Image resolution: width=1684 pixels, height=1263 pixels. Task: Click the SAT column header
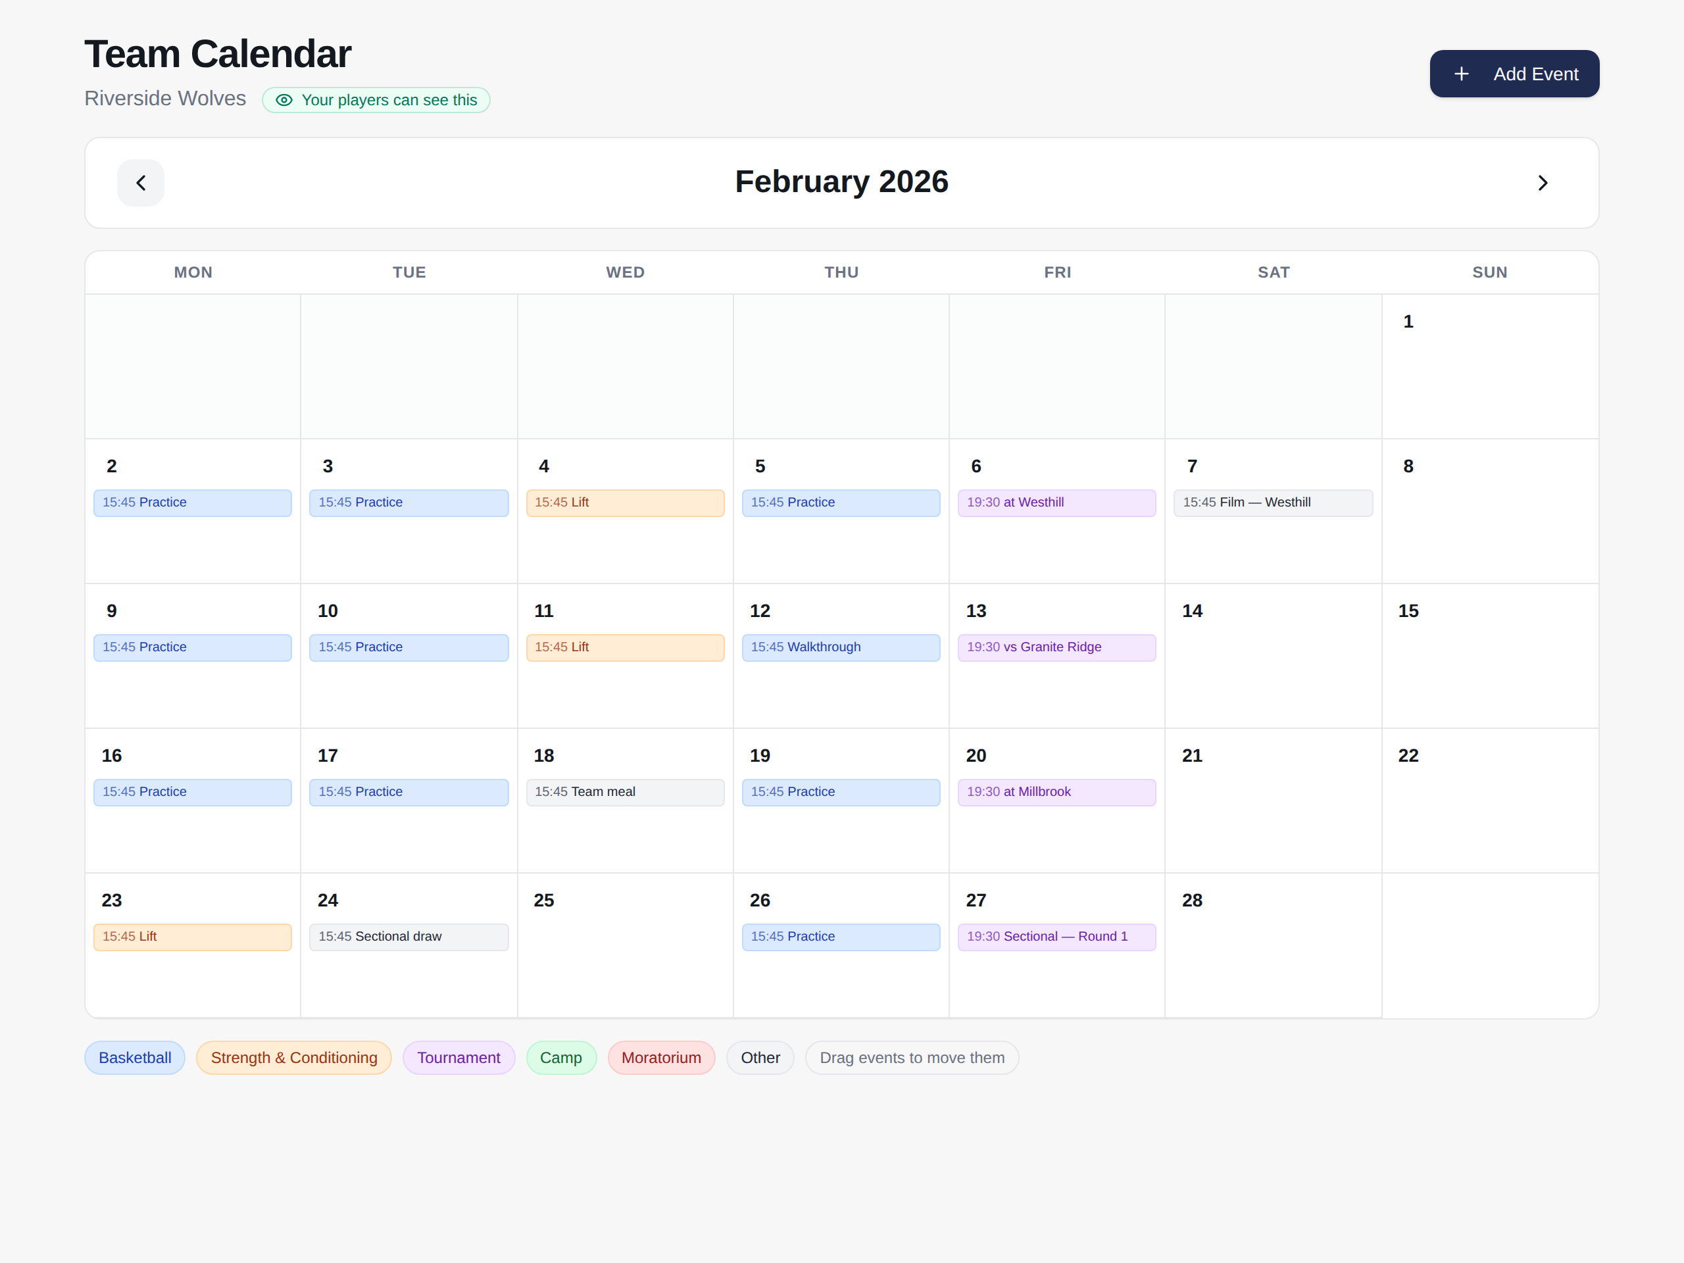pyautogui.click(x=1274, y=272)
